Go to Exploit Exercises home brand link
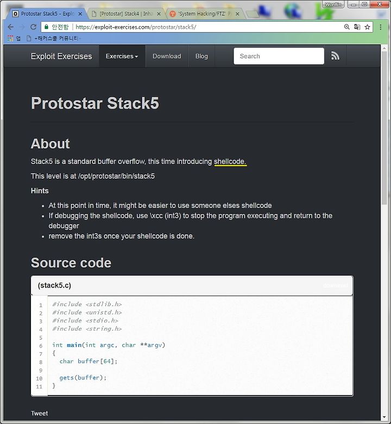Screen dimensions: 391x424 [x=61, y=56]
